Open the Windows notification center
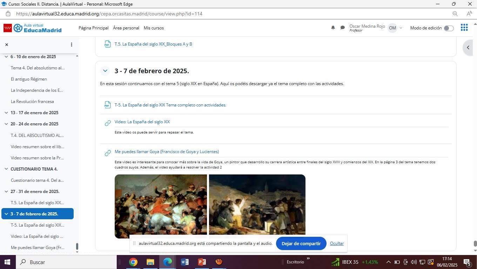 click(467, 262)
